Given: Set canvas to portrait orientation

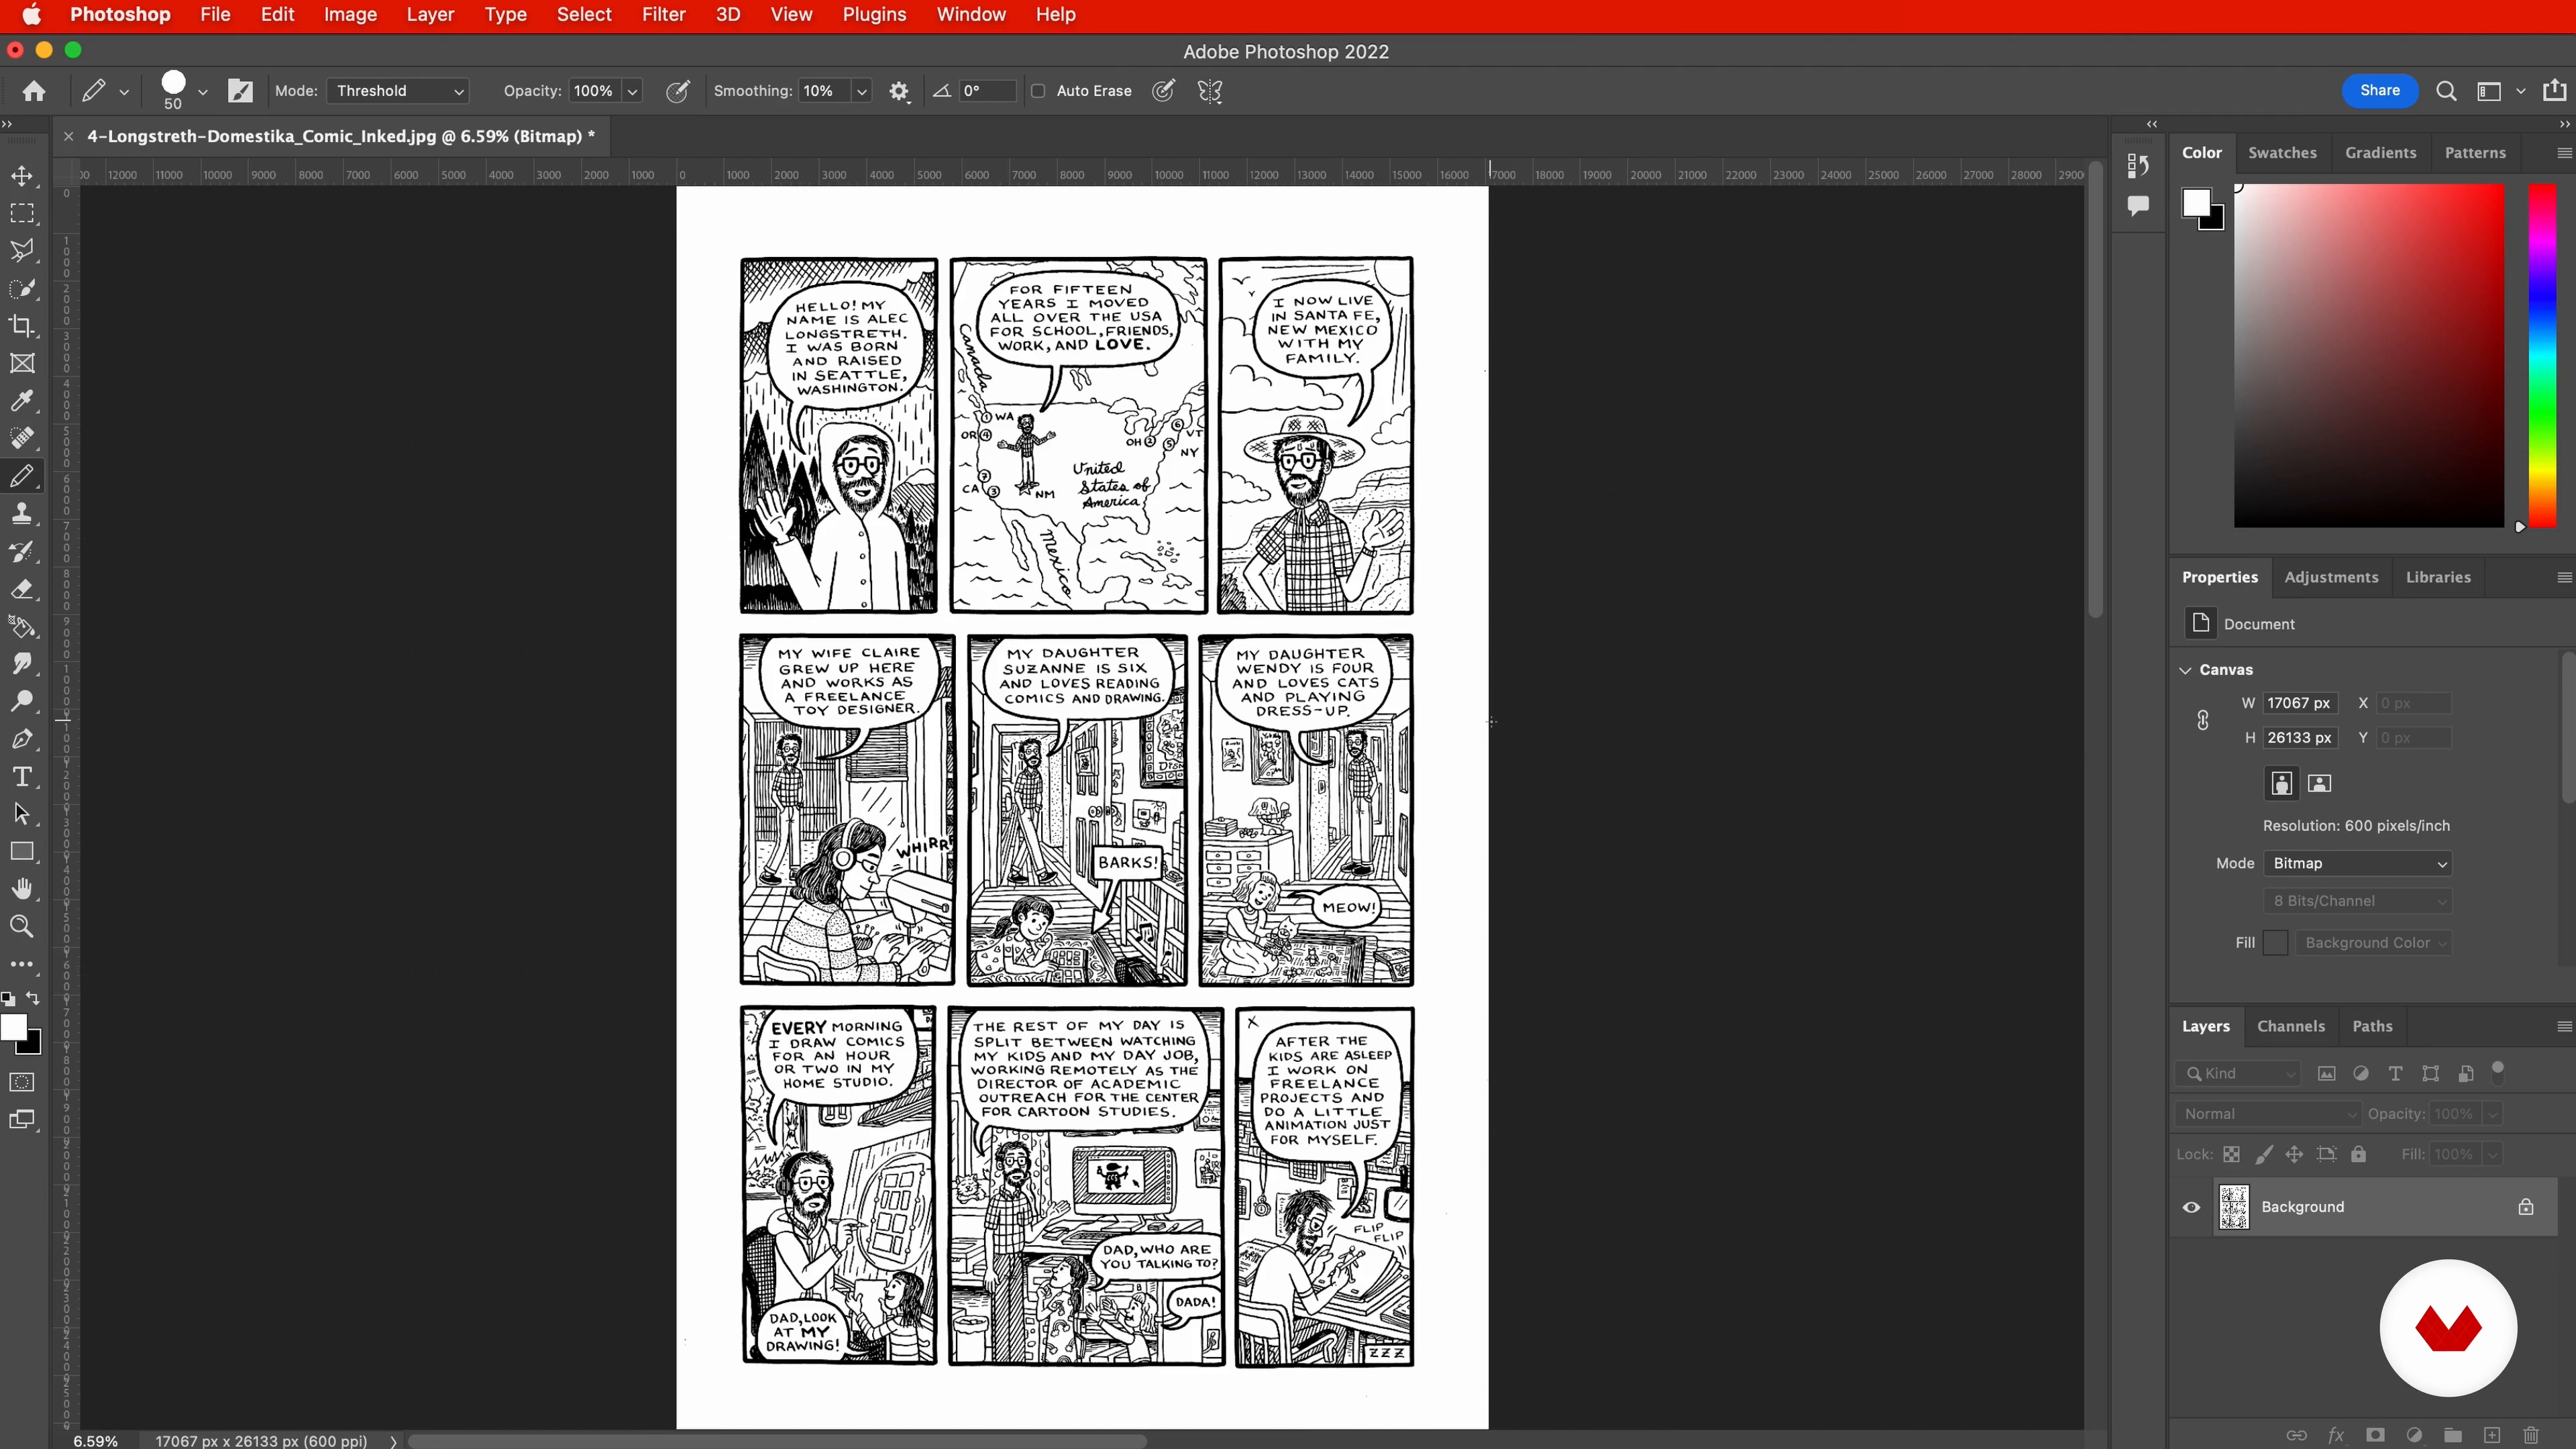Looking at the screenshot, I should pyautogui.click(x=2281, y=783).
